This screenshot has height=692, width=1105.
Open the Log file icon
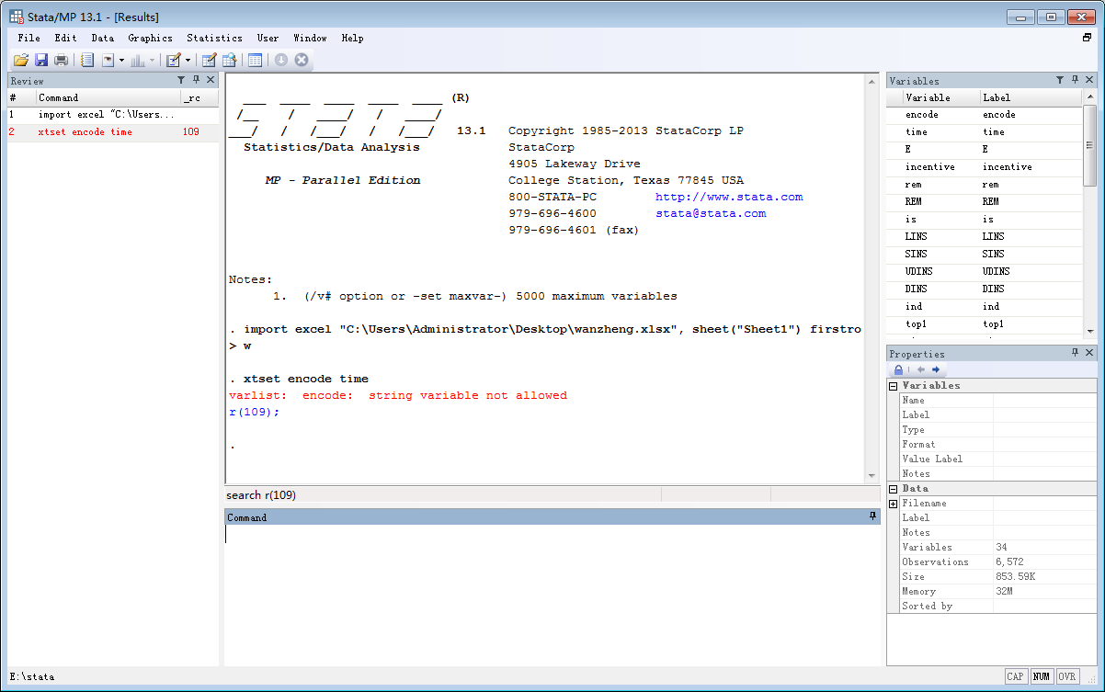pos(87,60)
